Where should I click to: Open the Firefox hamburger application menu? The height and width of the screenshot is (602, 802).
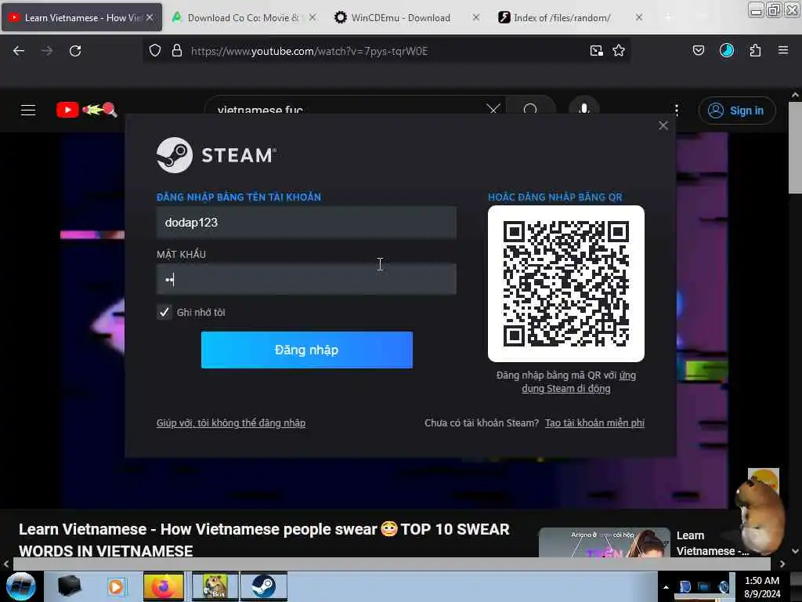click(783, 50)
